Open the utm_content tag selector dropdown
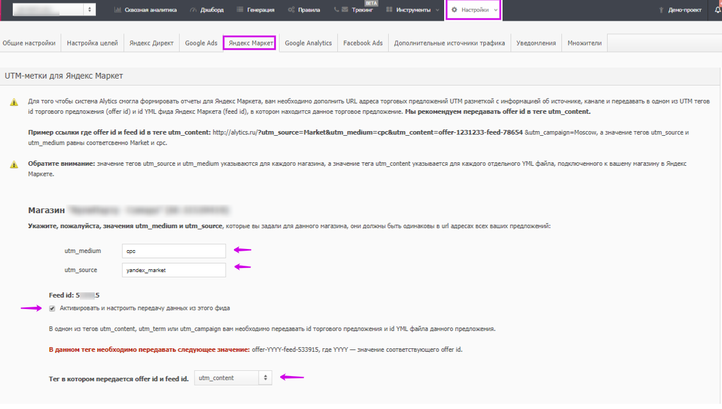Viewport: 722px width, 409px height. [233, 378]
